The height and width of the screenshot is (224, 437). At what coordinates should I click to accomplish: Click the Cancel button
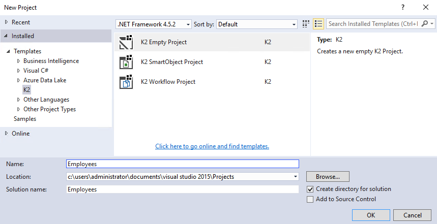412,215
